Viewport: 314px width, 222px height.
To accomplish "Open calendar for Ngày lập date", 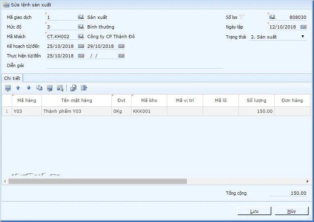I will coord(303,27).
